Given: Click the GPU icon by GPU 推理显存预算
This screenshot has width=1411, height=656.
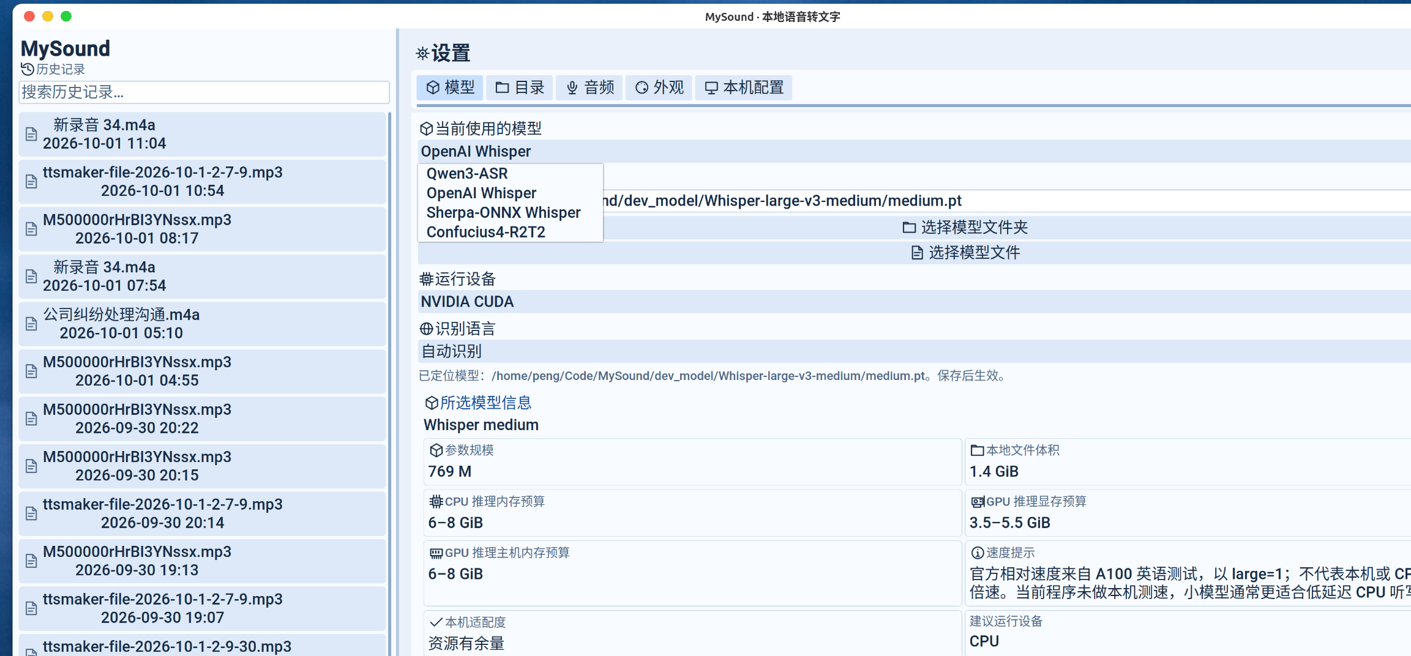Looking at the screenshot, I should coord(978,502).
